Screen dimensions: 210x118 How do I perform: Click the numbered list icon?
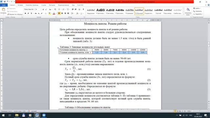(x=63, y=10)
